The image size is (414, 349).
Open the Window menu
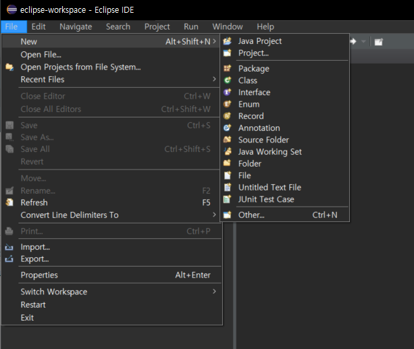tap(228, 26)
